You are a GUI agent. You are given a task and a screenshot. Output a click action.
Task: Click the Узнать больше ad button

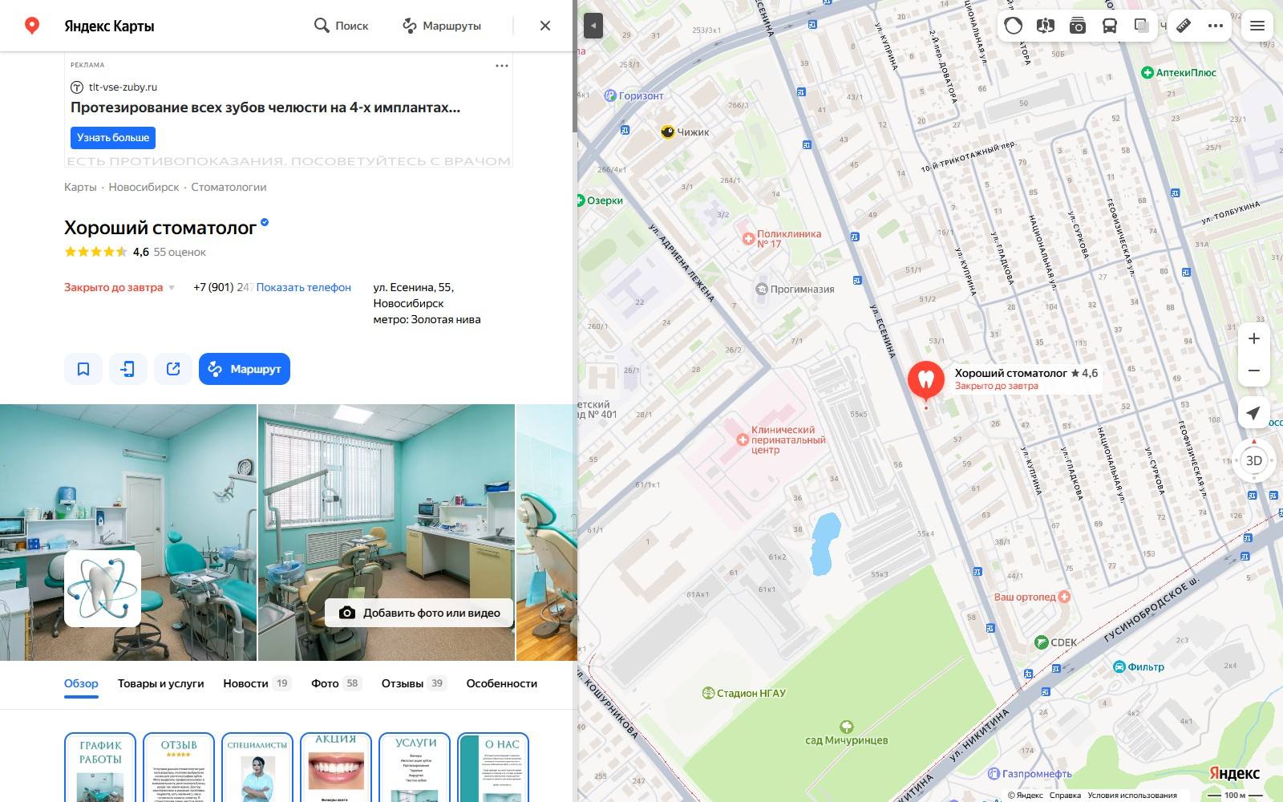(x=113, y=138)
